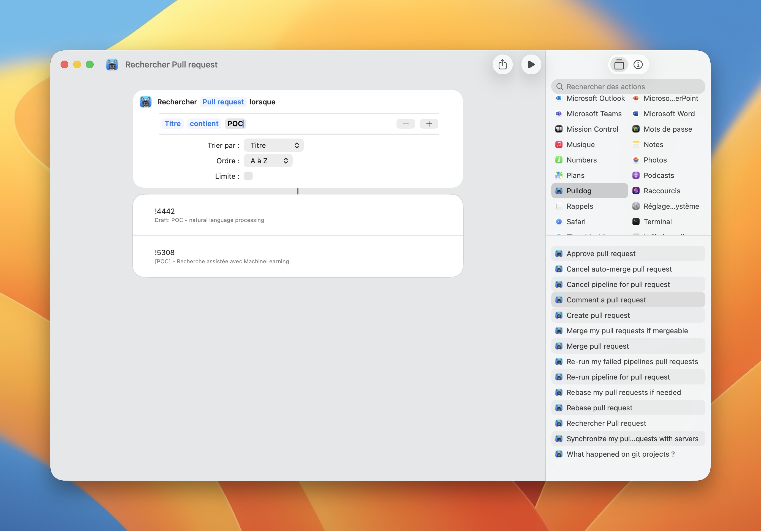The height and width of the screenshot is (531, 761).
Task: Enable the Limite checkbox
Action: click(x=248, y=176)
